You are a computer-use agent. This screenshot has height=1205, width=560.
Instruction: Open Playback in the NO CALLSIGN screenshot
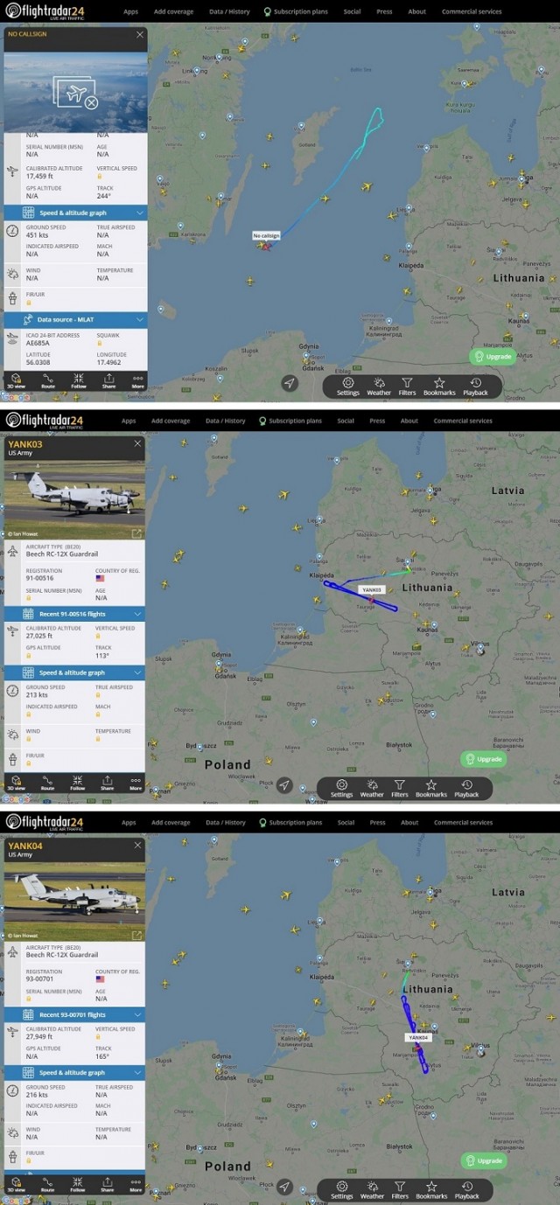[x=476, y=387]
